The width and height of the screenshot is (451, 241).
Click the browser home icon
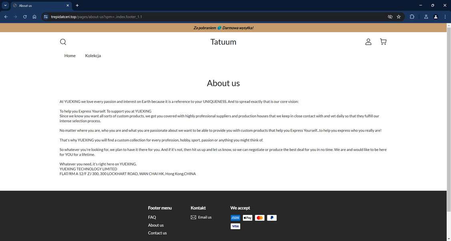tap(34, 17)
